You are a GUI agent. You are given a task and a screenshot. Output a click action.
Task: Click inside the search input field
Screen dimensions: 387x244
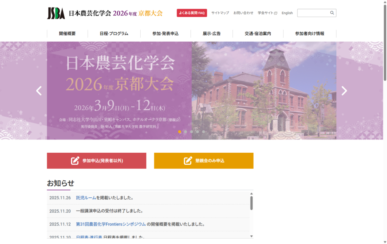click(x=314, y=13)
